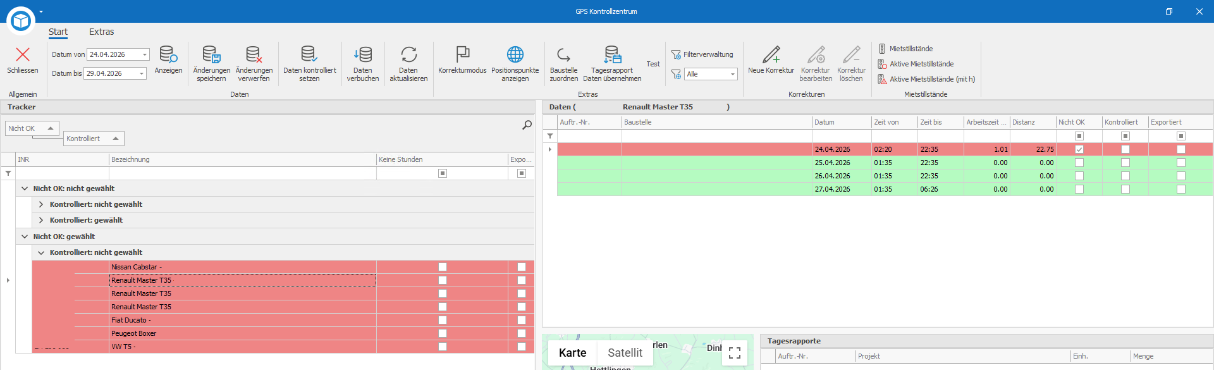Click Korrektur löschen icon

pos(851,54)
